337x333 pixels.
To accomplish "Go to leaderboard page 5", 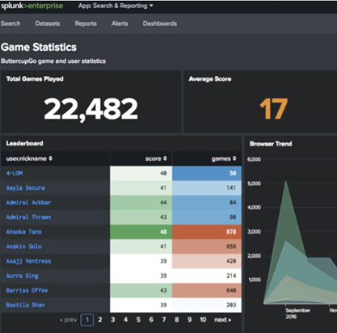I will point(138,320).
